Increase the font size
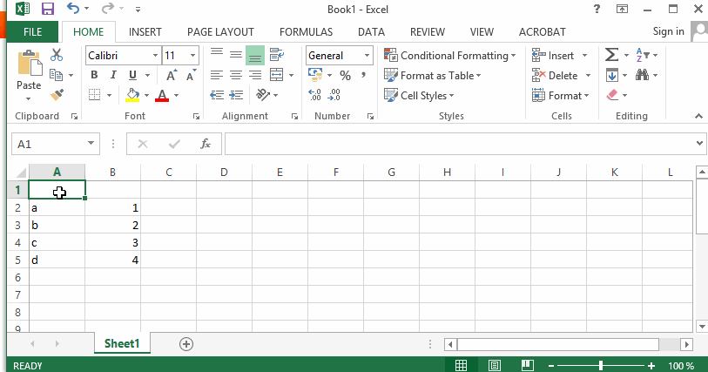This screenshot has width=708, height=372. coord(172,75)
